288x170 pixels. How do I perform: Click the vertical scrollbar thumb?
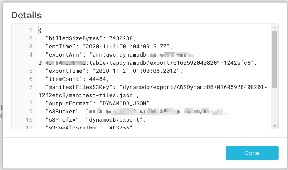(x=275, y=59)
